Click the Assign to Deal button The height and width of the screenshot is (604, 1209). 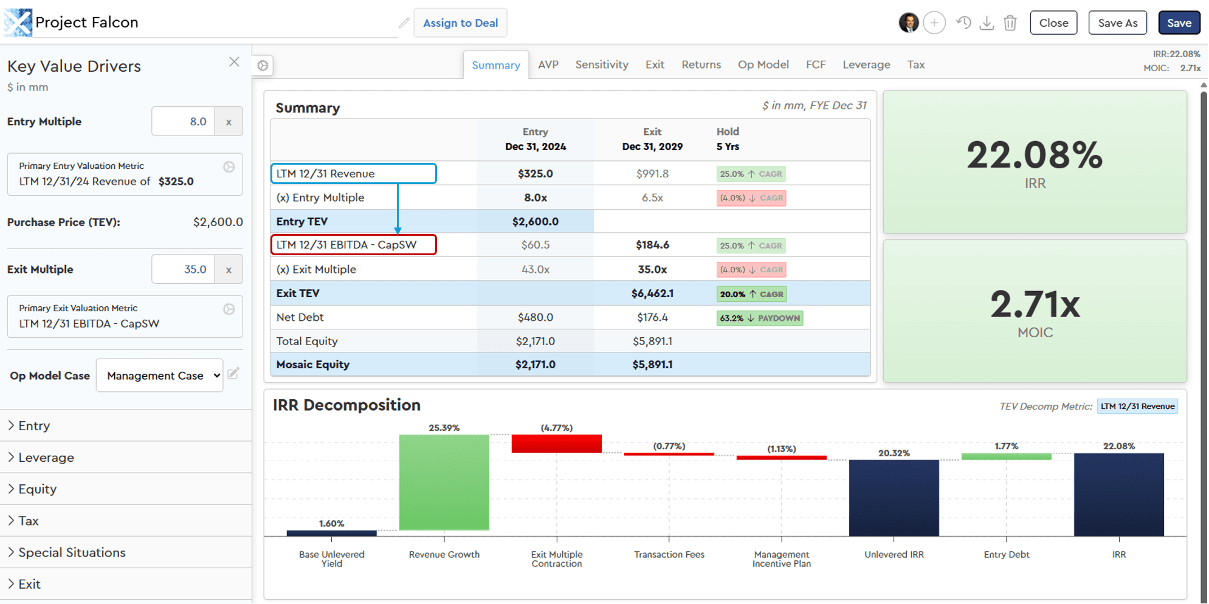coord(460,22)
